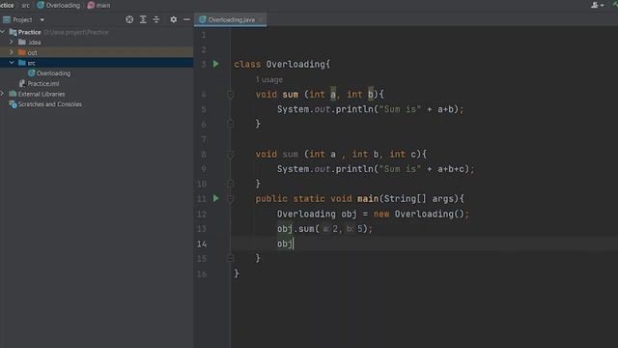This screenshot has height=348, width=618.
Task: Click the '1 usage' hint above sum method
Action: (269, 79)
